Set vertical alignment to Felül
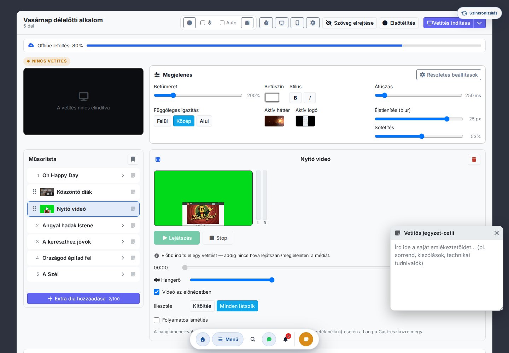 162,121
